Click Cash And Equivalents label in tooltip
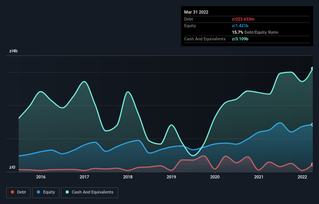Viewport: 319px width, 204px height. (x=205, y=39)
